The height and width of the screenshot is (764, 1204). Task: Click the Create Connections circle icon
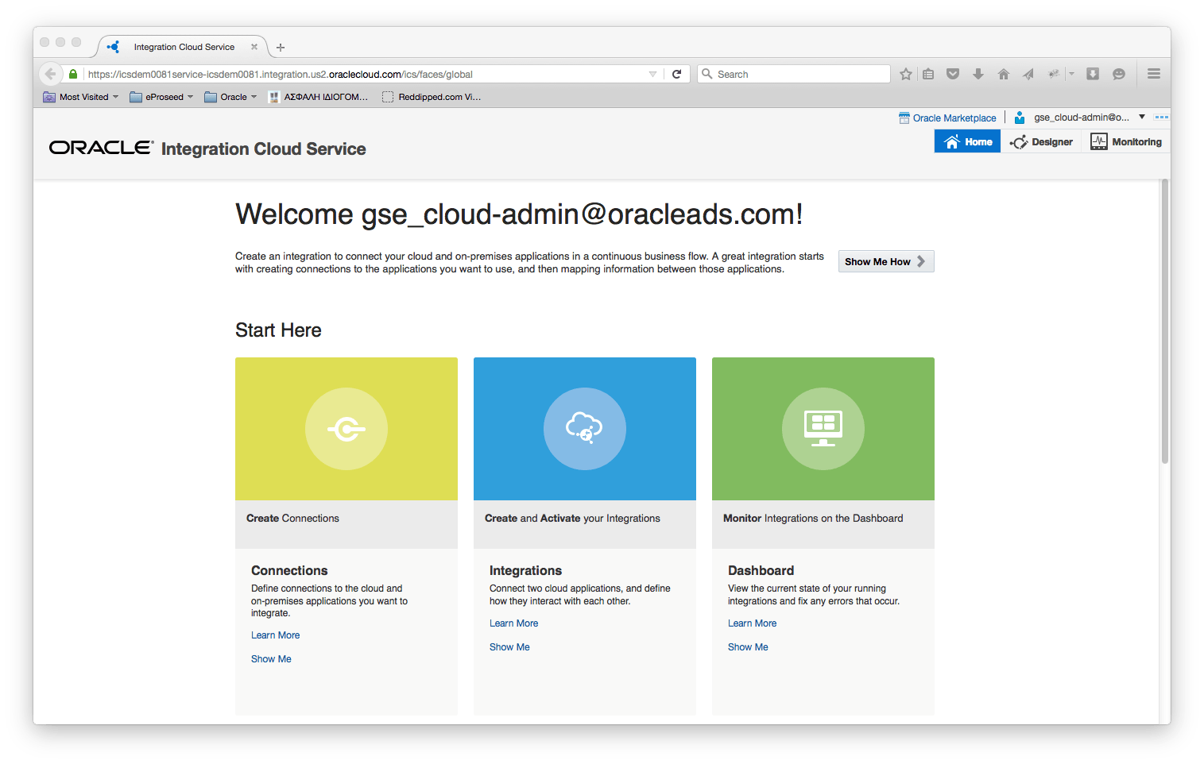tap(346, 429)
